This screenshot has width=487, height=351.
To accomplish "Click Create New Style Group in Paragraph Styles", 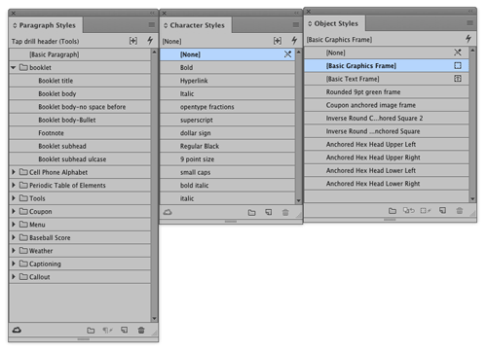I will (x=91, y=331).
